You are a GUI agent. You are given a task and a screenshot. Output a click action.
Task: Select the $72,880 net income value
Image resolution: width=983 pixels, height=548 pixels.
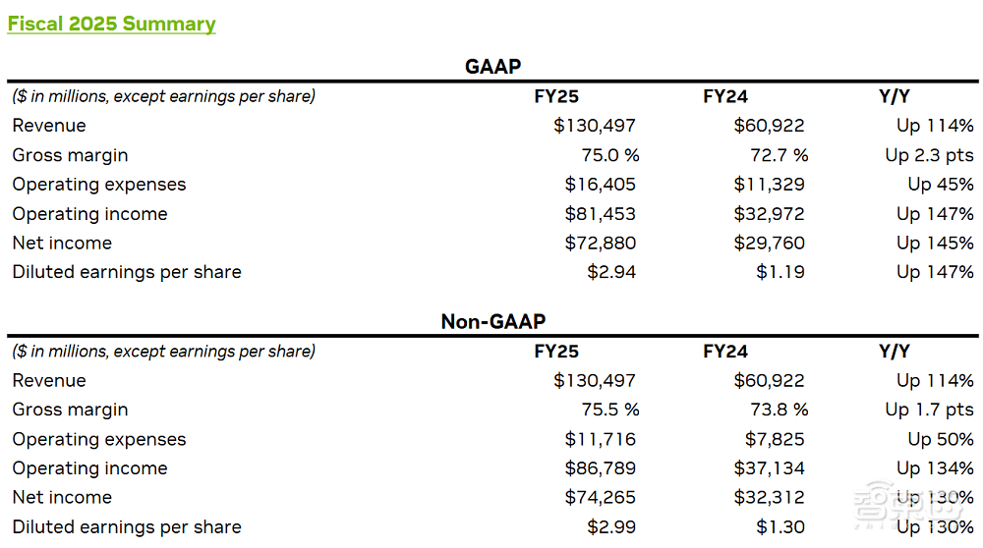pos(600,243)
